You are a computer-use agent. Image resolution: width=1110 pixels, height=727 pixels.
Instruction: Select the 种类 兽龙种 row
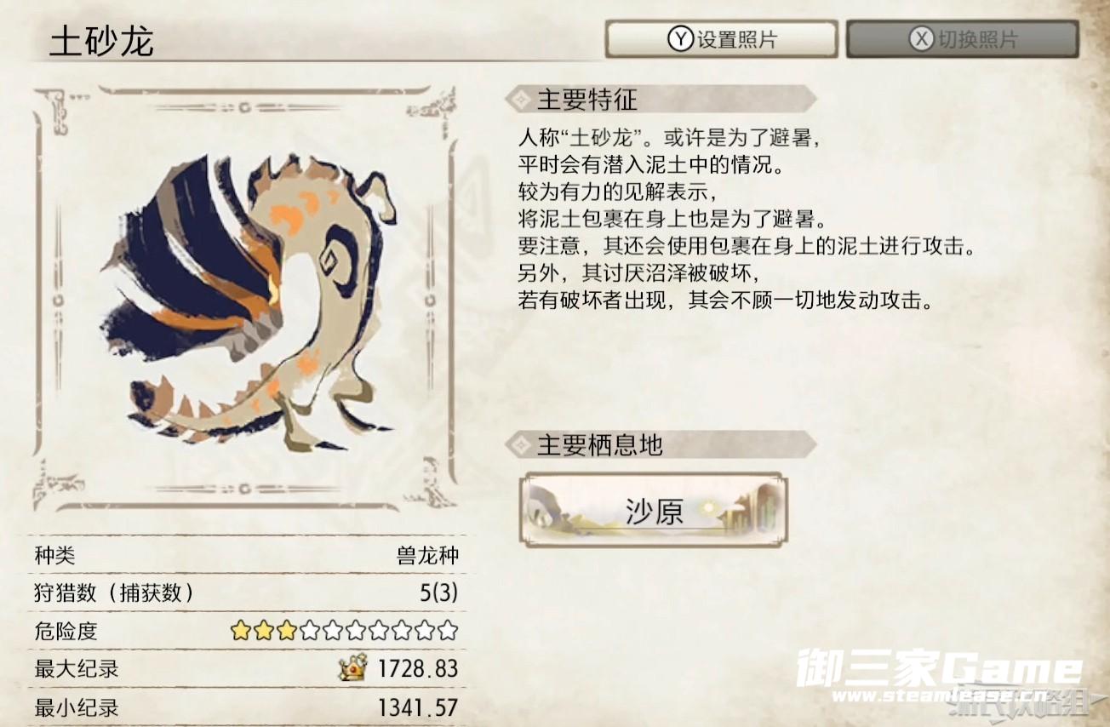(x=247, y=556)
